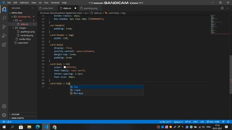232x130 pixels.
Task: Open the Selection menu
Action: (x=24, y=3)
